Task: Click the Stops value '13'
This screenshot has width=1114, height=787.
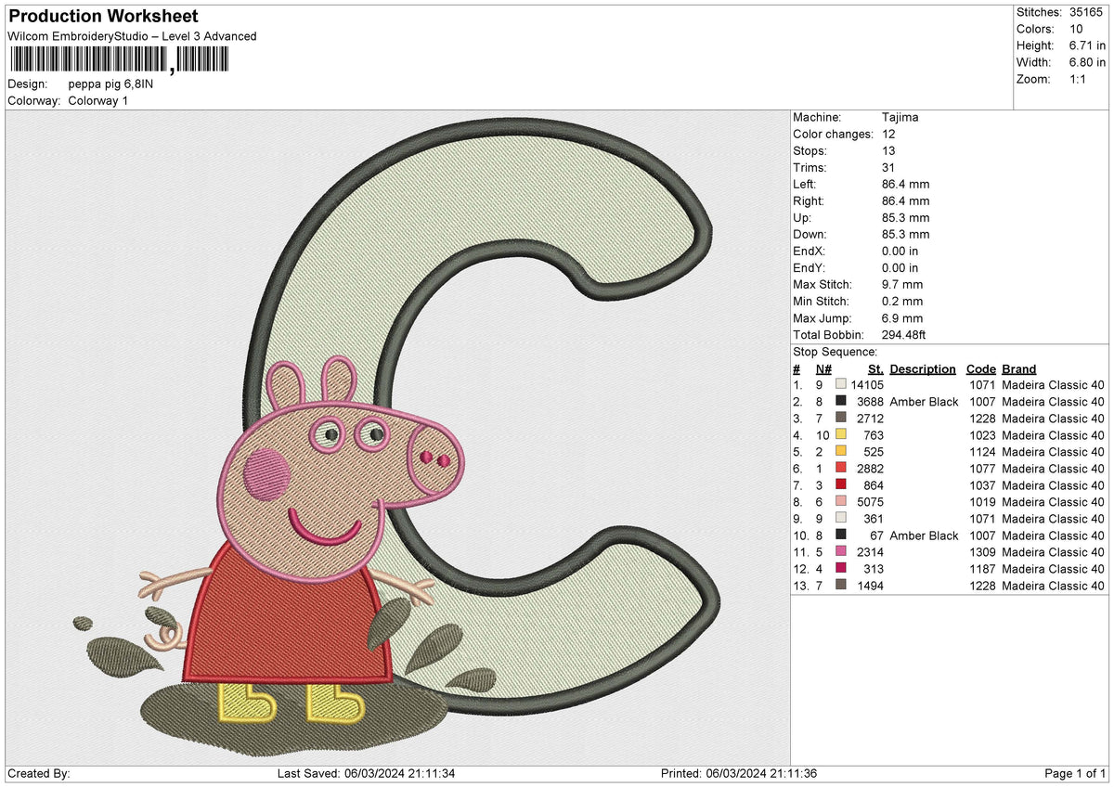Action: point(888,151)
